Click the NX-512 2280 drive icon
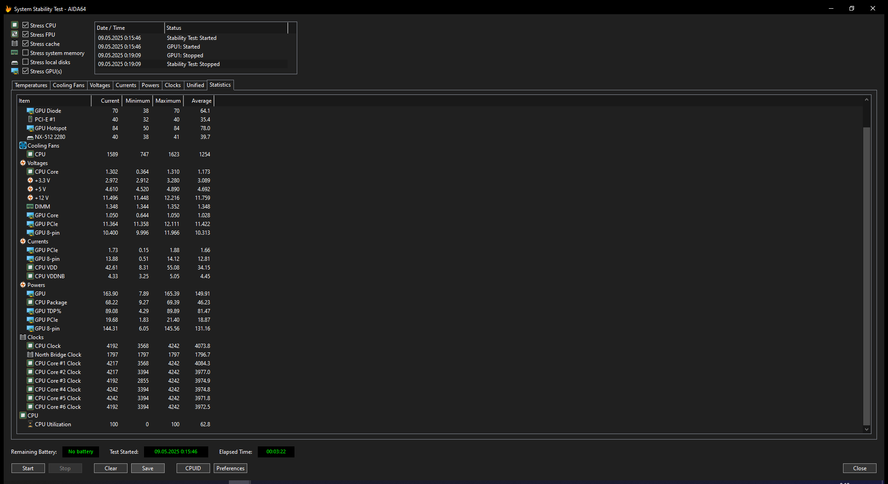 30,137
